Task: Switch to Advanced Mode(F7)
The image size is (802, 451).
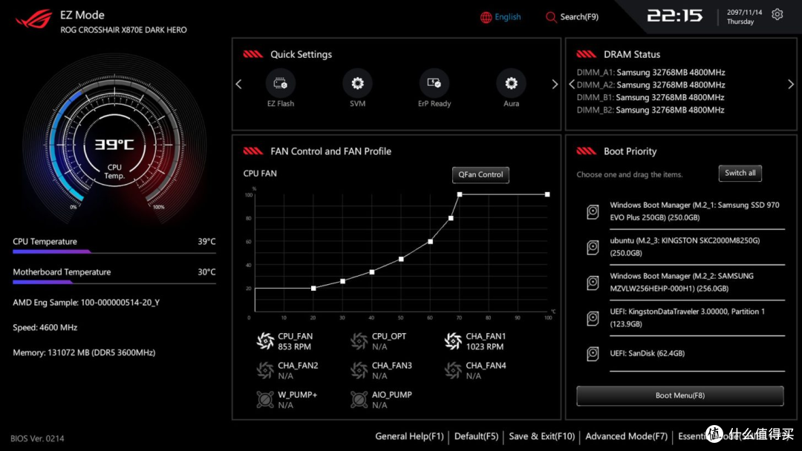Action: coord(626,436)
